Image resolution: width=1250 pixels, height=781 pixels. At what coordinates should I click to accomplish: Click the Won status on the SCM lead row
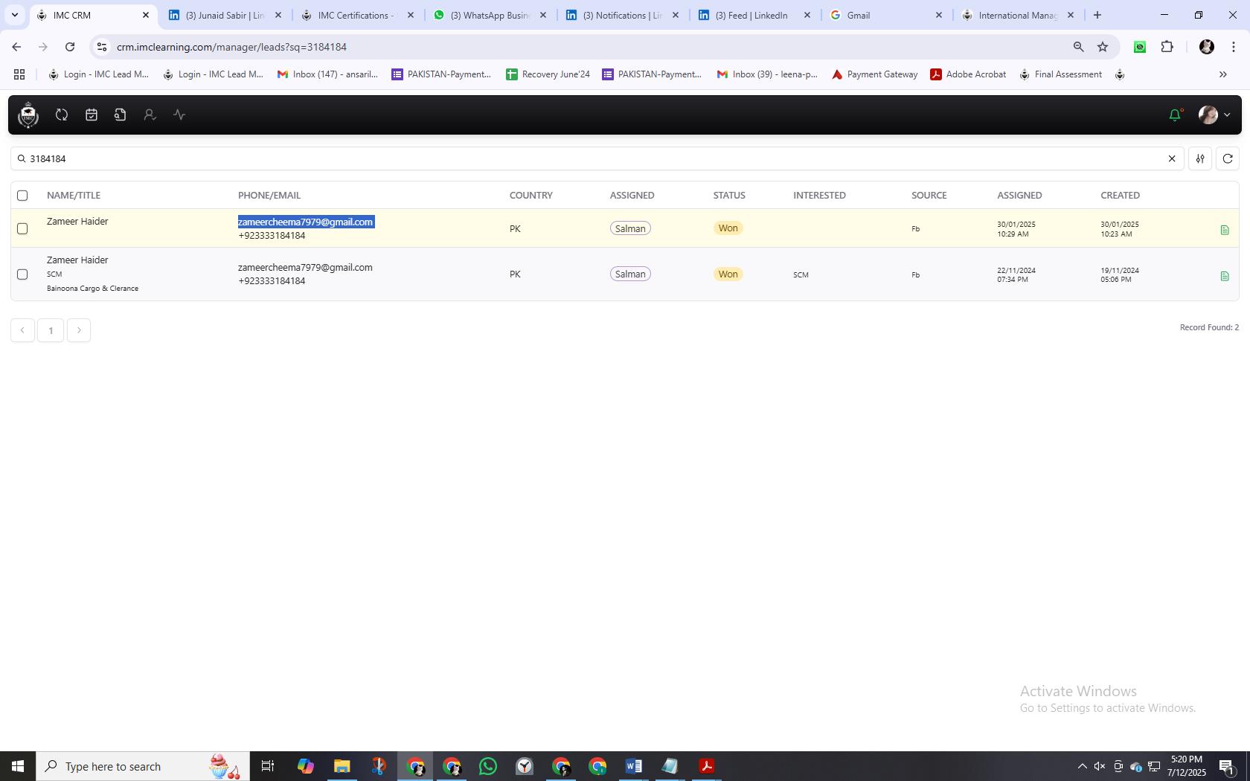pos(728,274)
